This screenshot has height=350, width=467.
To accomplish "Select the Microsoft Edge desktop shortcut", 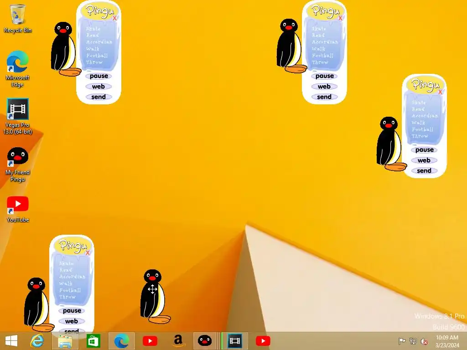I will [18, 69].
